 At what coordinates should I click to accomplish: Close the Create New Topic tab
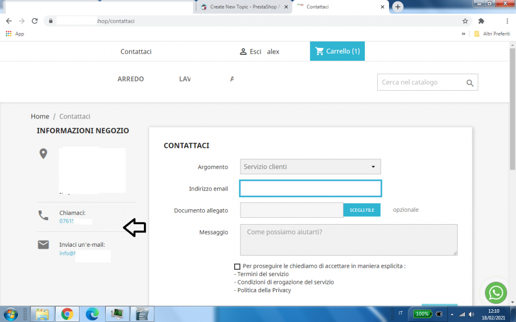click(x=286, y=7)
